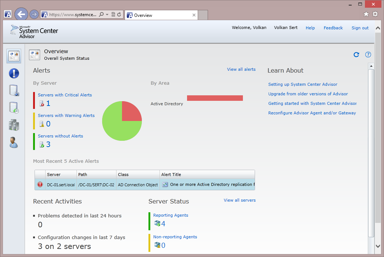This screenshot has width=384, height=257.
Task: Open Servers with Critical Alerts link
Action: click(65, 95)
